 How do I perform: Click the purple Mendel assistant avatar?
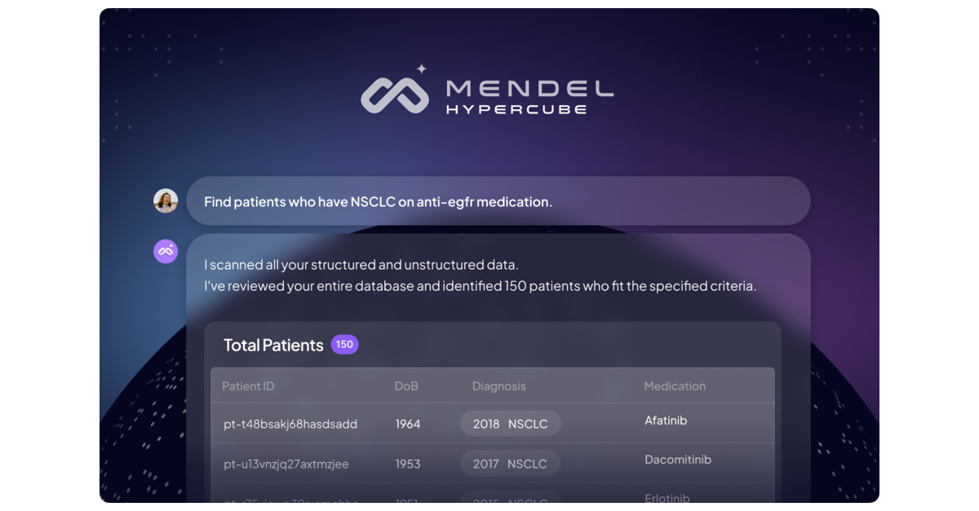(166, 251)
